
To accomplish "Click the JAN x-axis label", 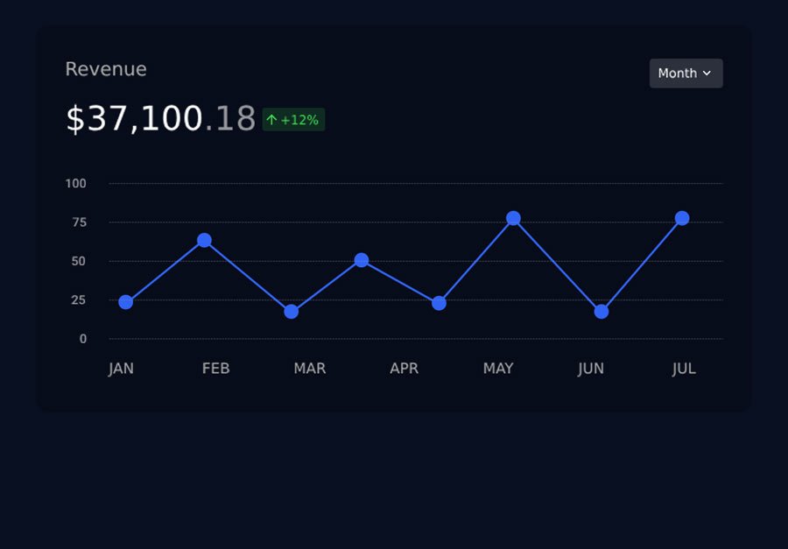I will click(121, 369).
